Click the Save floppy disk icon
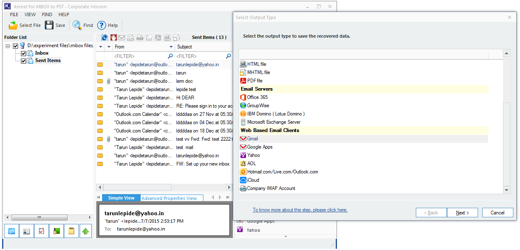The width and height of the screenshot is (520, 250). tap(49, 25)
